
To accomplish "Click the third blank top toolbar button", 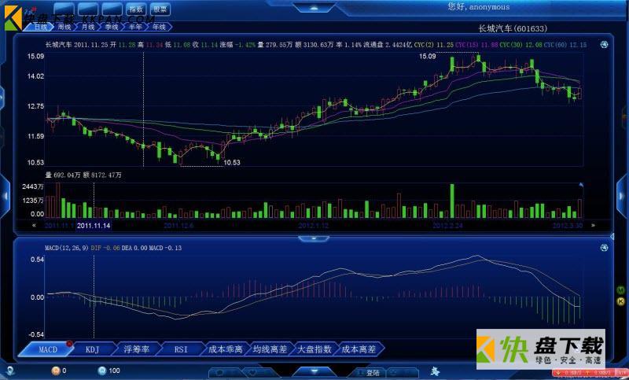I will click(112, 9).
